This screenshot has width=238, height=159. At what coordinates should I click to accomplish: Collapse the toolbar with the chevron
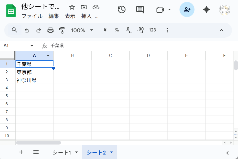point(221,30)
